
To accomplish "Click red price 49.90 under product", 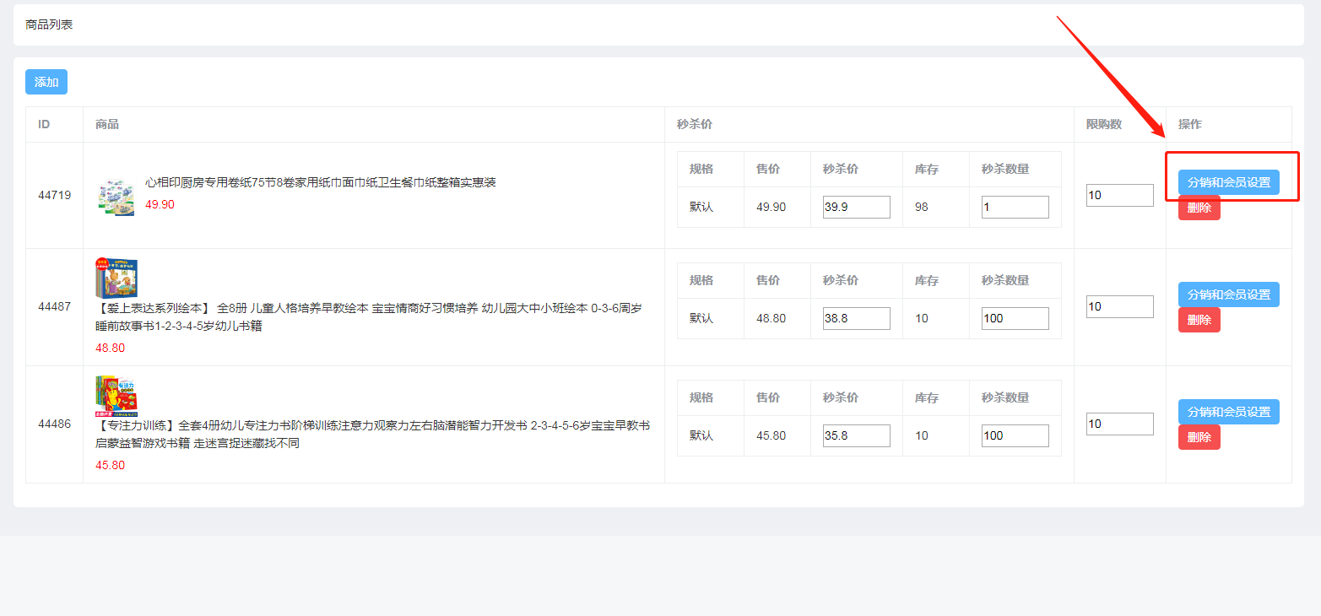I will [160, 204].
